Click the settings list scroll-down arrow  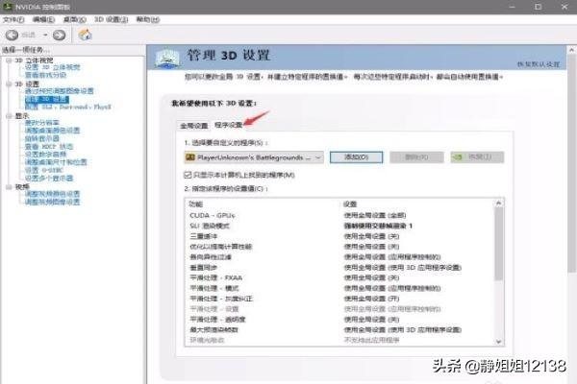[x=498, y=342]
